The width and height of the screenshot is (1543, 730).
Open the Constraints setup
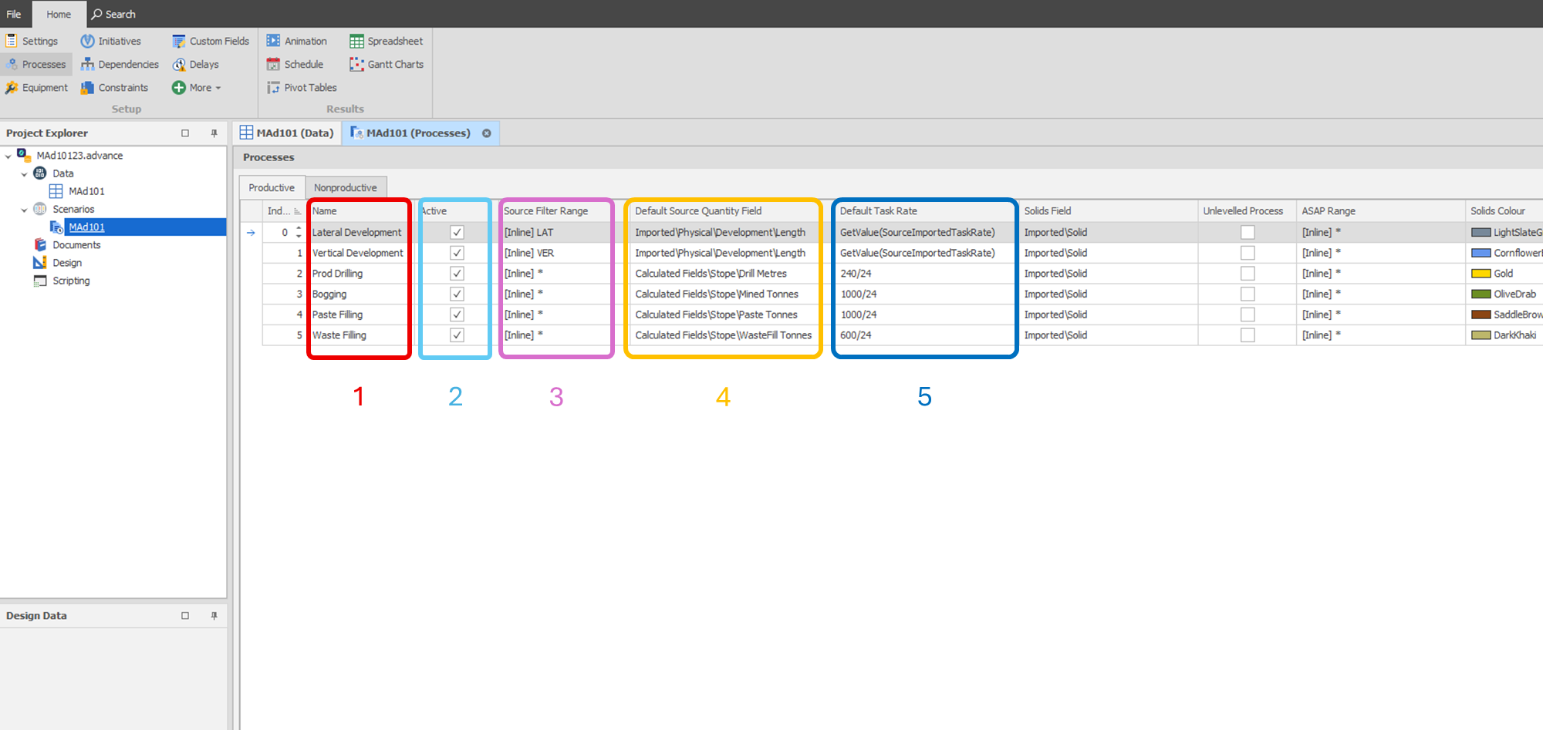114,88
